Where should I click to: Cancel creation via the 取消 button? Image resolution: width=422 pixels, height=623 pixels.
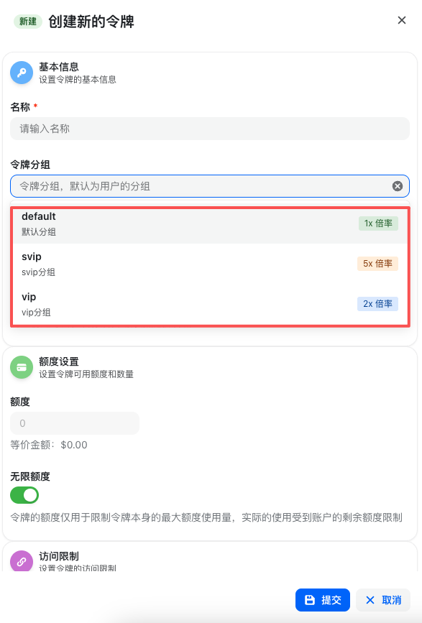point(382,600)
